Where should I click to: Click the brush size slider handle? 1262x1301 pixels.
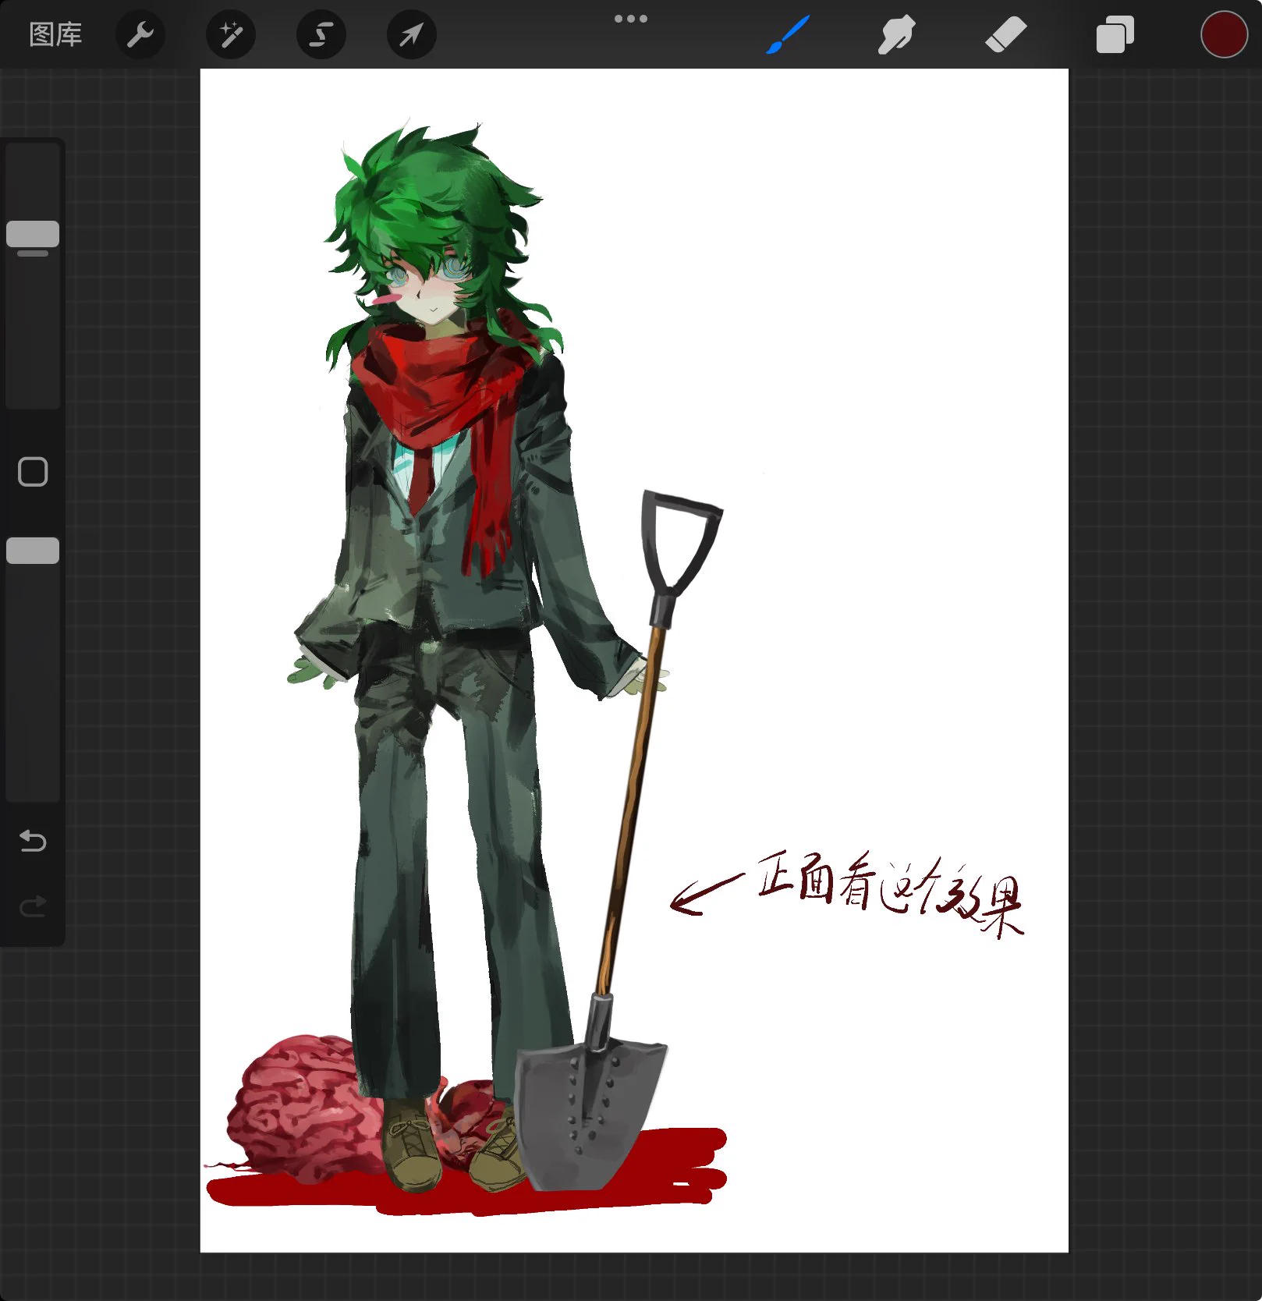pyautogui.click(x=33, y=234)
